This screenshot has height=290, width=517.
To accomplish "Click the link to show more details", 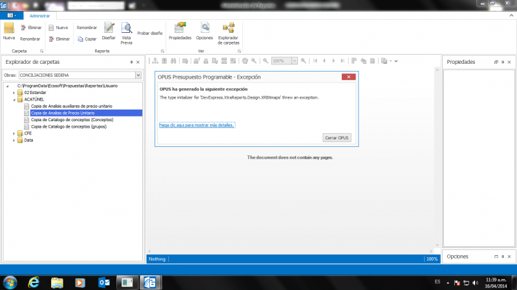I will click(x=196, y=124).
